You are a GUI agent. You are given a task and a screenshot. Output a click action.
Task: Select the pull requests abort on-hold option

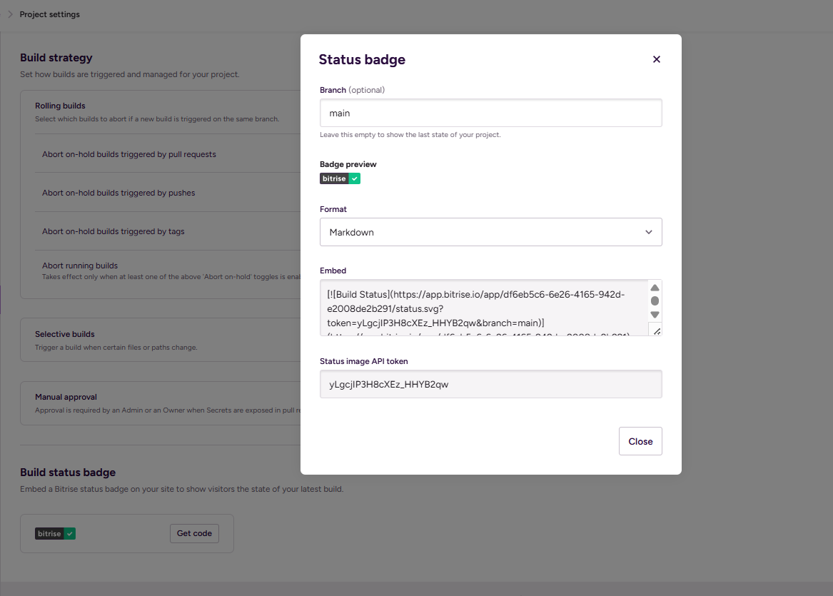click(x=129, y=154)
